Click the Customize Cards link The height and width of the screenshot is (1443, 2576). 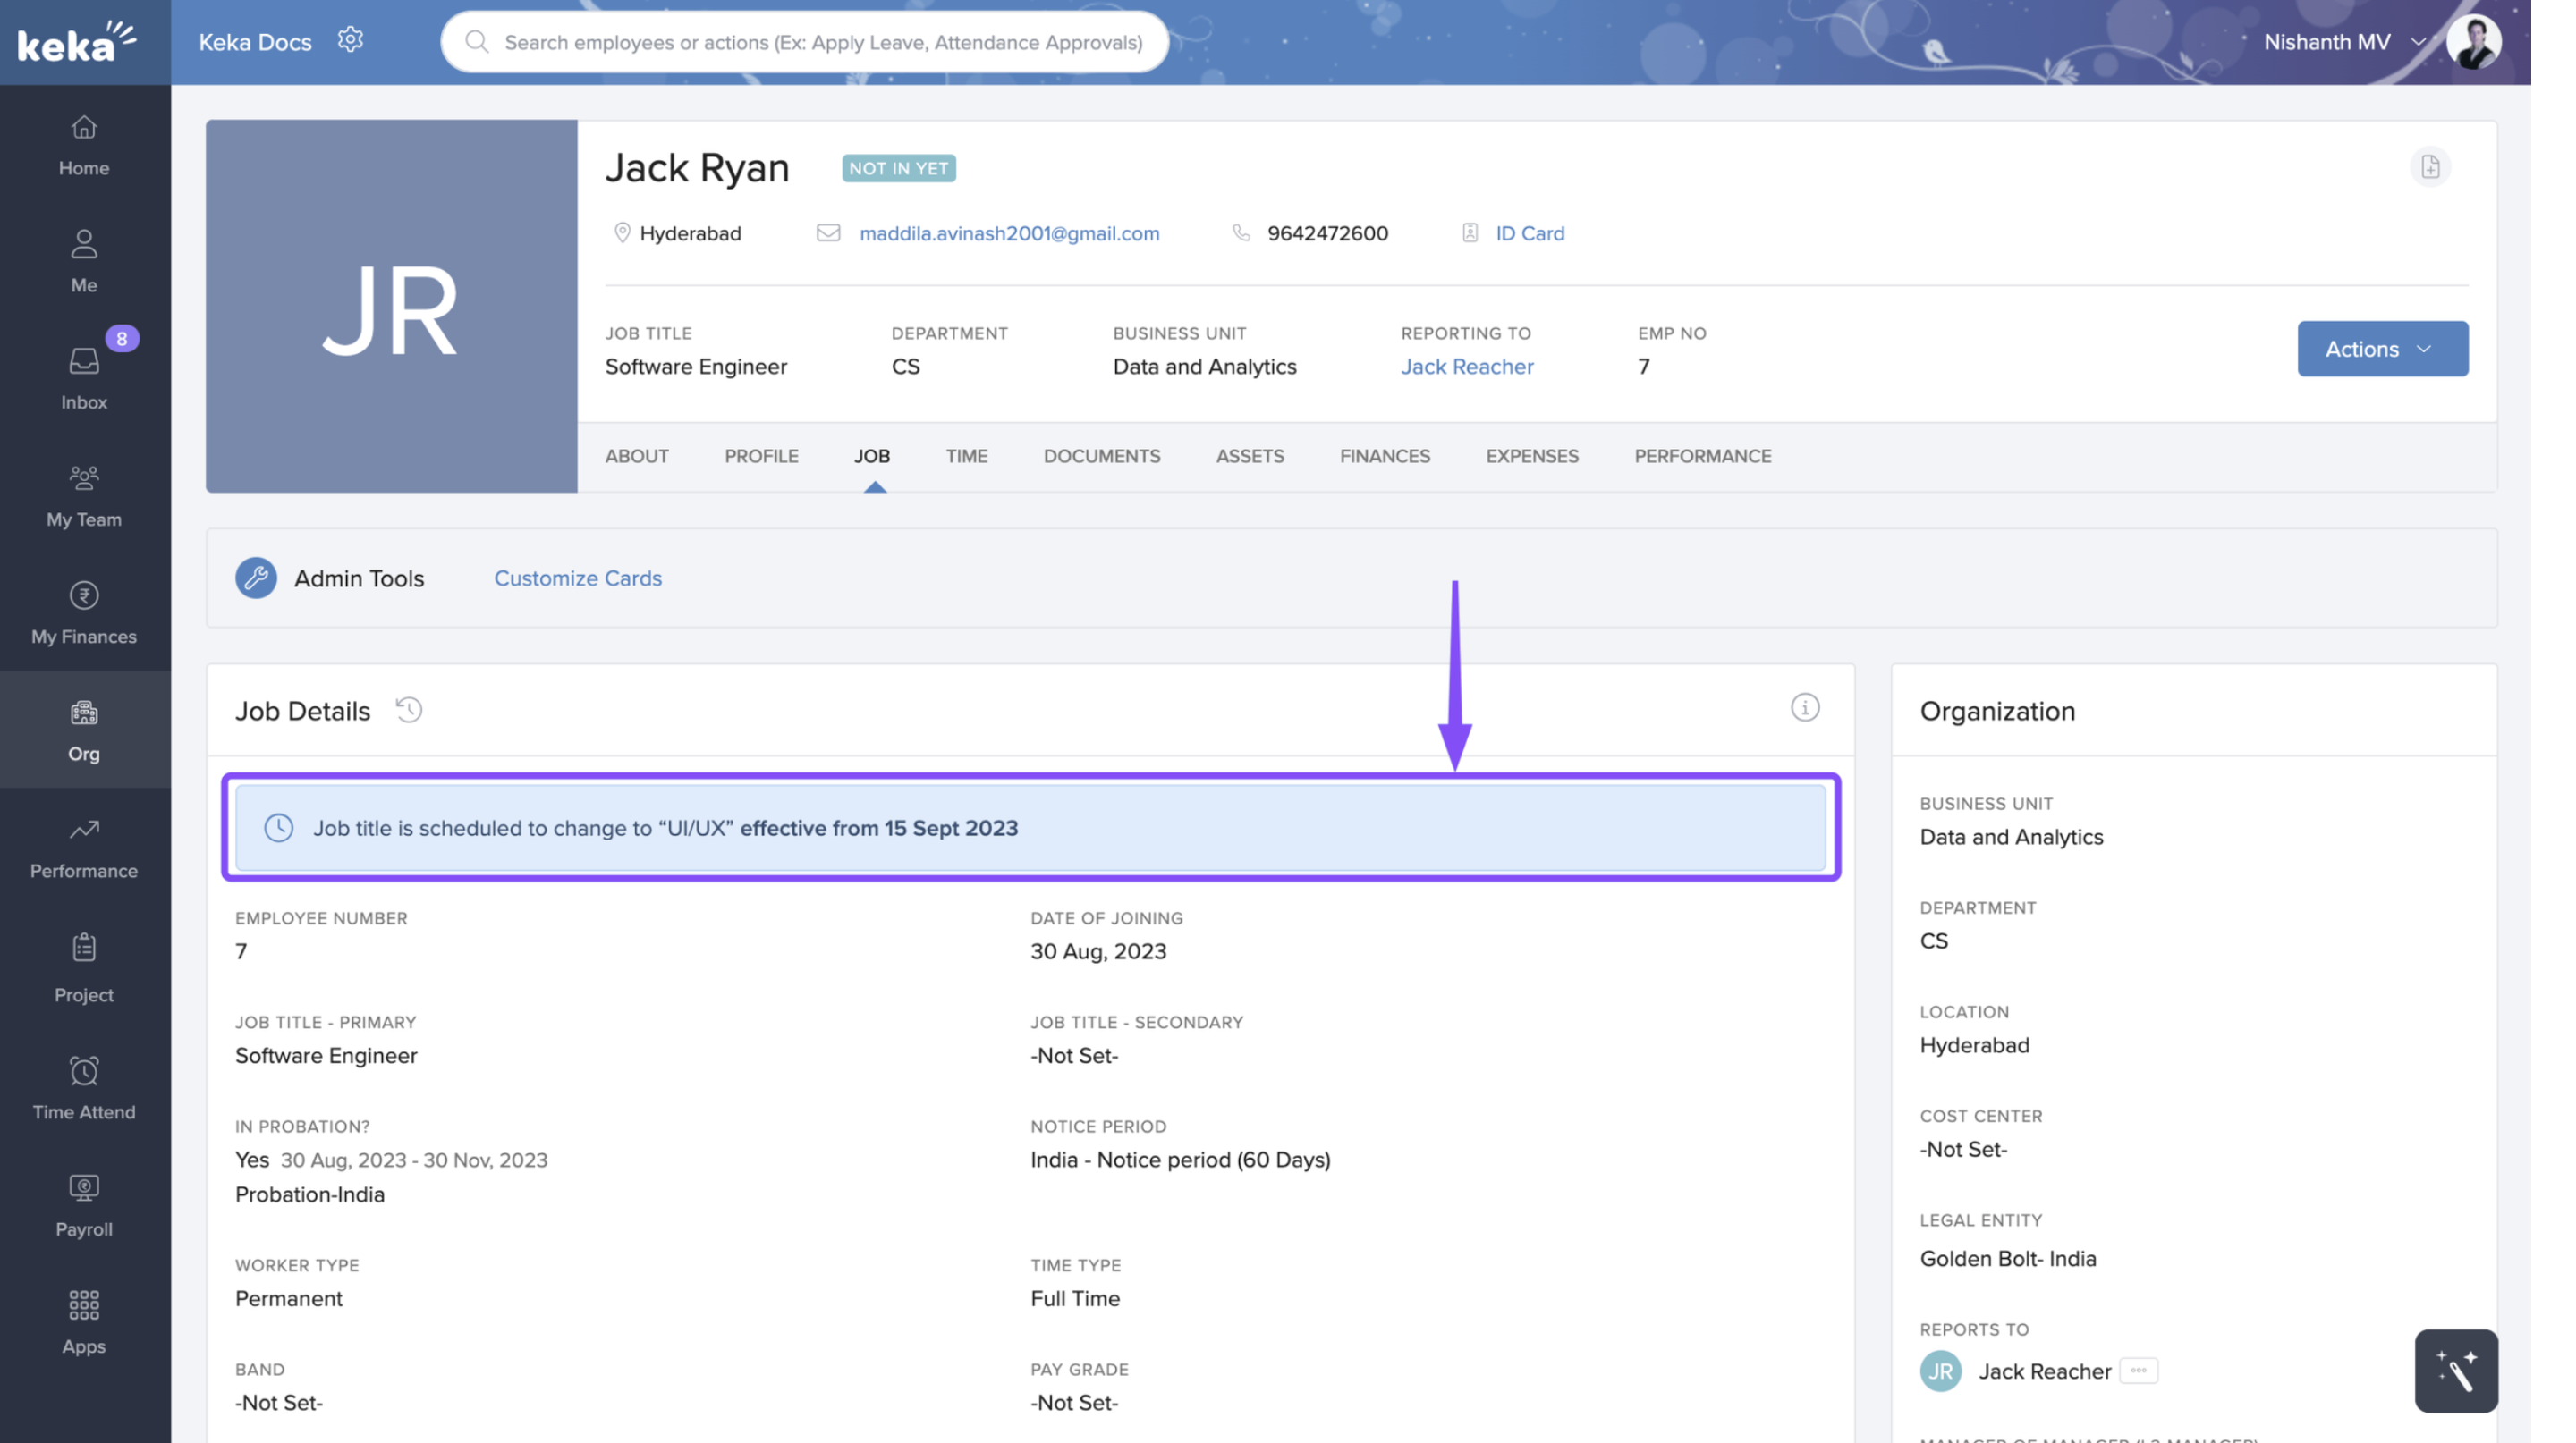[577, 578]
